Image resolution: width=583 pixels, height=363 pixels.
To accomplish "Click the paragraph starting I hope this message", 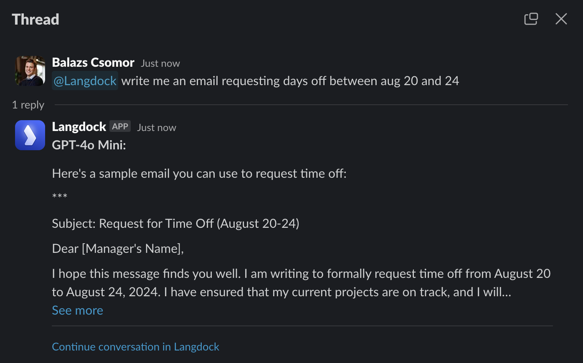I will point(301,282).
